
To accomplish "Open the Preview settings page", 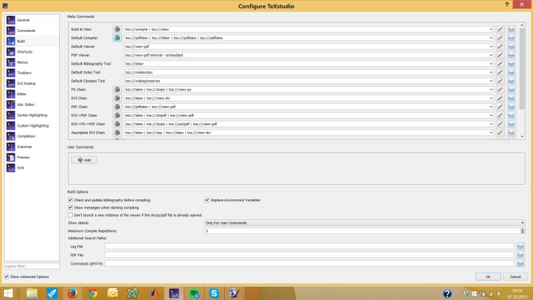I will (32, 157).
